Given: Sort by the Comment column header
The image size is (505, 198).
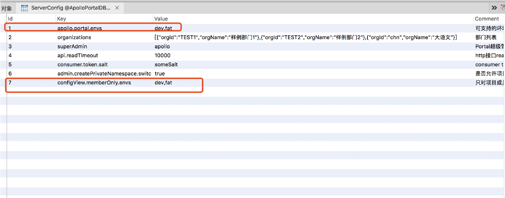Looking at the screenshot, I should (489, 19).
